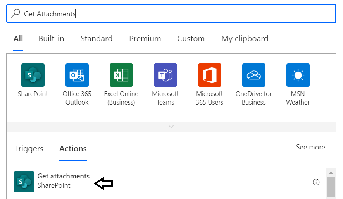Click the See more link
Screen dimensions: 343x199
(x=310, y=147)
